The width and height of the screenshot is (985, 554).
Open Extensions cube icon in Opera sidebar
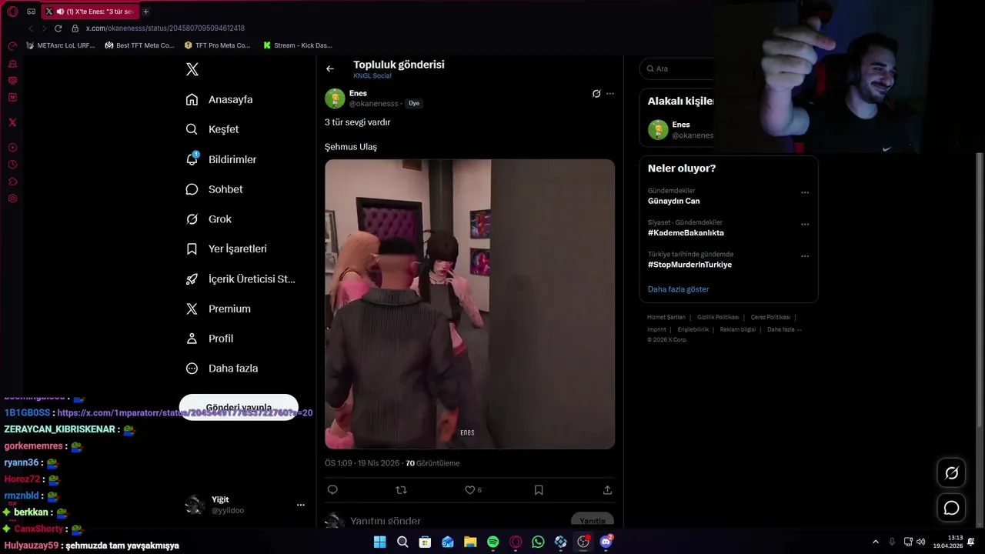click(12, 182)
